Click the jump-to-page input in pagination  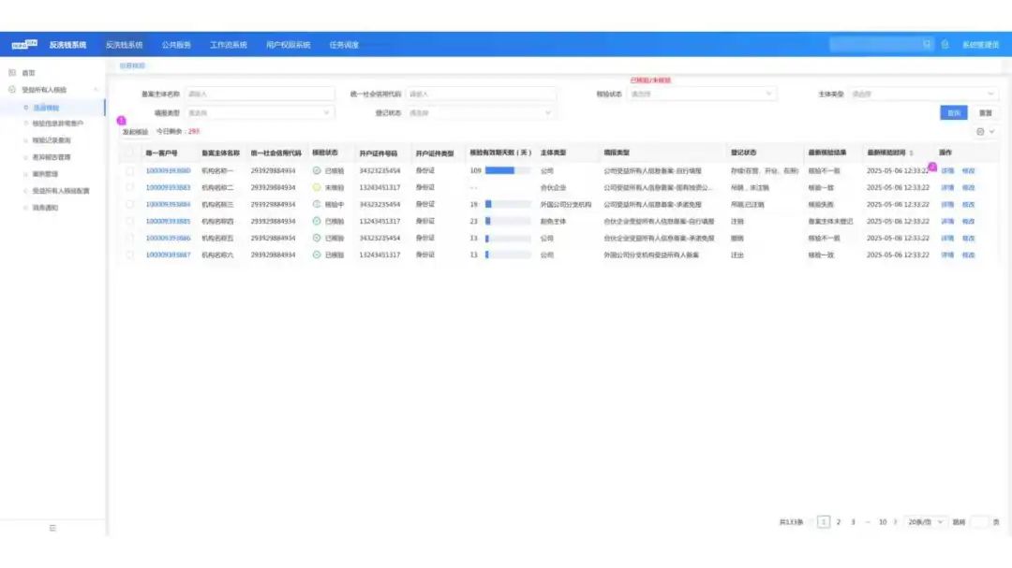979,522
